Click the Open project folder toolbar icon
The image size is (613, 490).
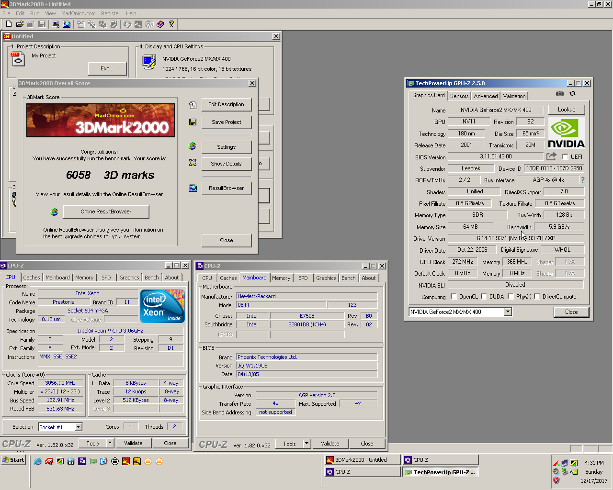[20, 24]
